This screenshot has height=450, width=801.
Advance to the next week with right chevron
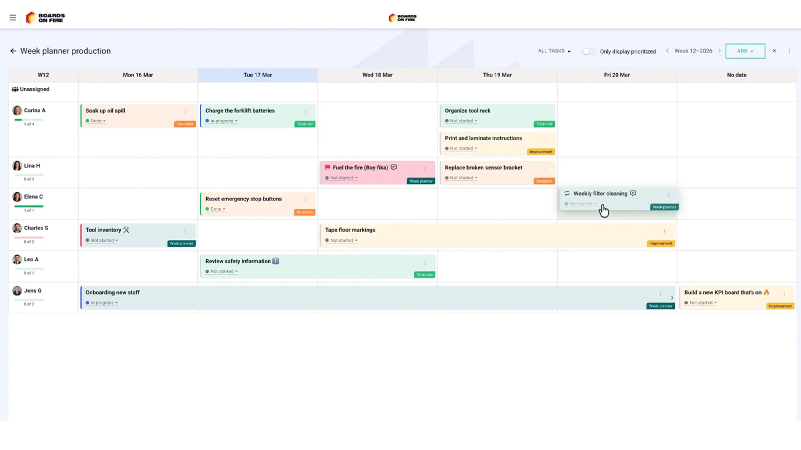719,51
